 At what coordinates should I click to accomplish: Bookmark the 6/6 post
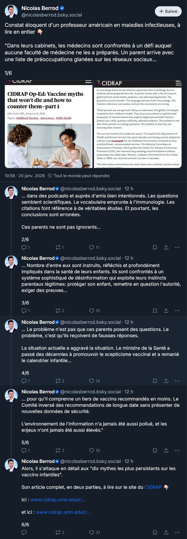(155, 532)
